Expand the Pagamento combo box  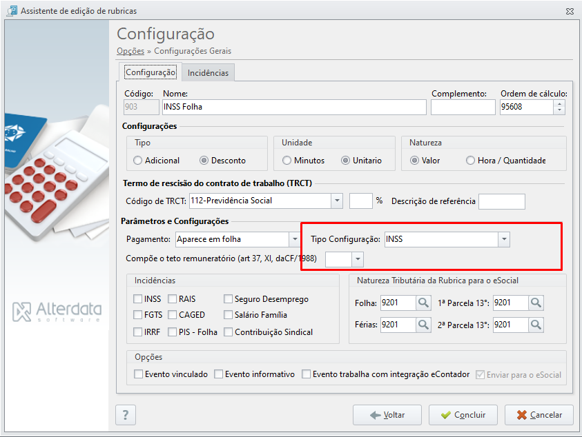tap(295, 239)
